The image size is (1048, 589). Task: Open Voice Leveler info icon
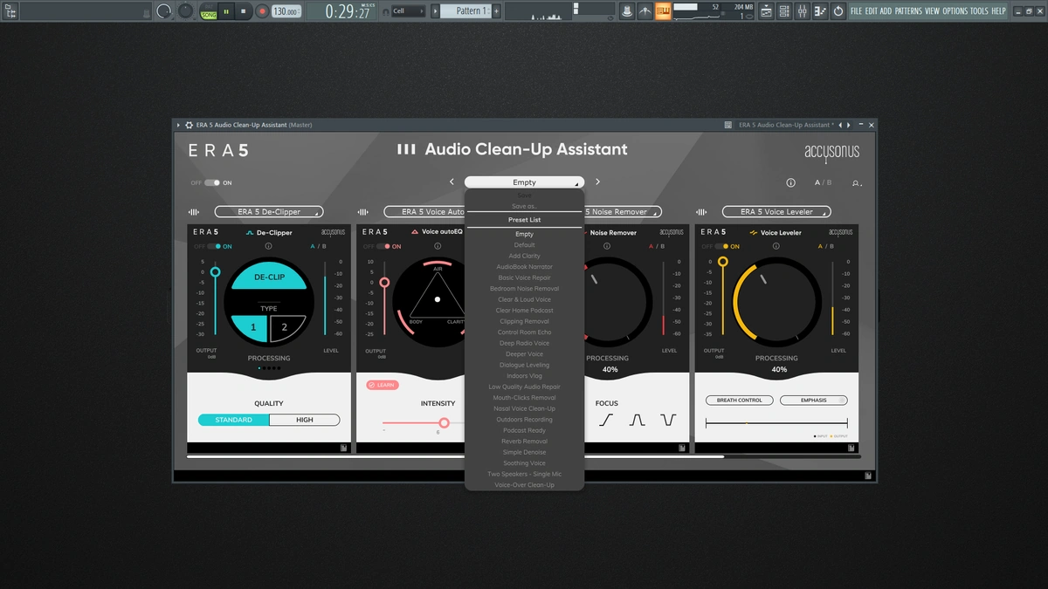(776, 247)
